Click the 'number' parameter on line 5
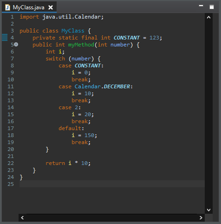Screen dimensions: 221x224 [x=120, y=45]
